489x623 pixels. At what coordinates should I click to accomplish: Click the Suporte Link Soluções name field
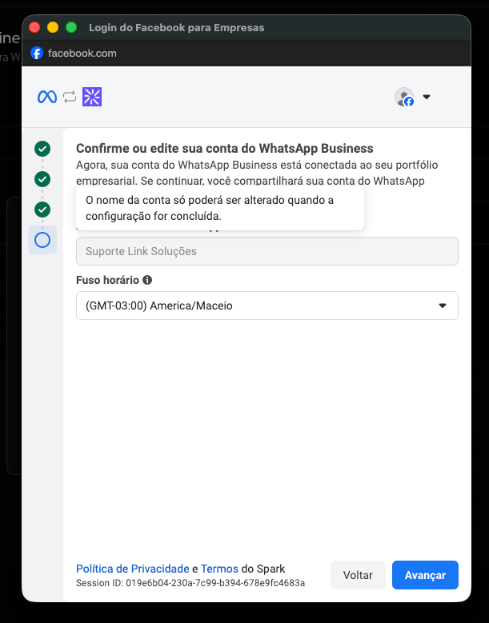(x=267, y=251)
